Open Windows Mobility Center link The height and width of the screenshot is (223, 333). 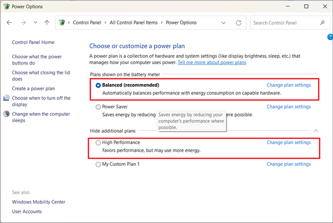coord(38,202)
